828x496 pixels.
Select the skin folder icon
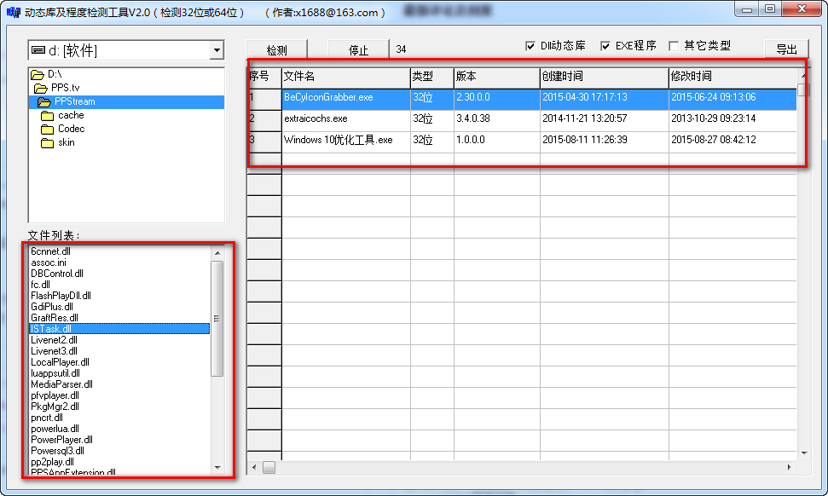(x=47, y=143)
